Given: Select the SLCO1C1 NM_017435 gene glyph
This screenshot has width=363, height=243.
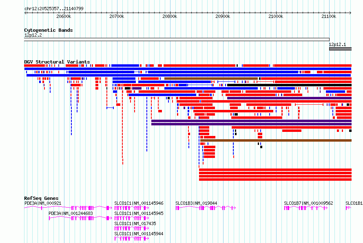Looking at the screenshot, I should pyautogui.click(x=132, y=228).
